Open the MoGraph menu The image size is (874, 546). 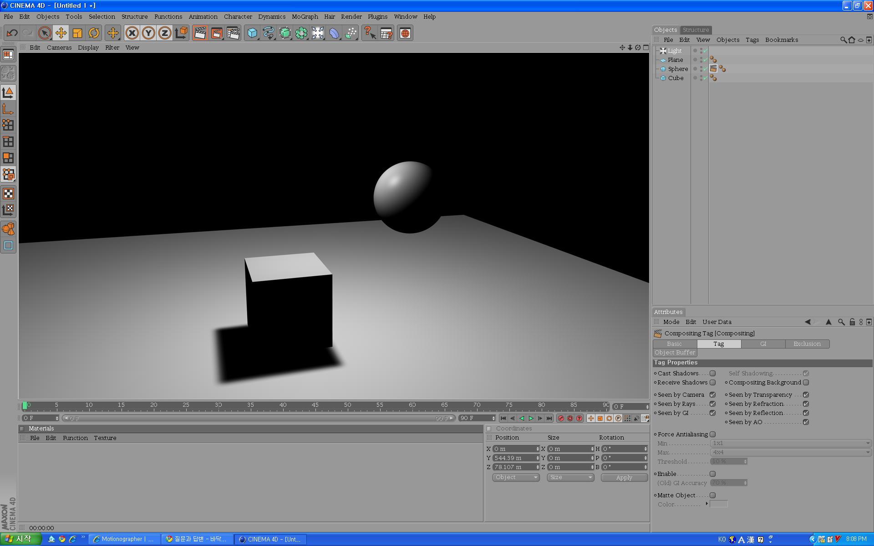pyautogui.click(x=305, y=16)
